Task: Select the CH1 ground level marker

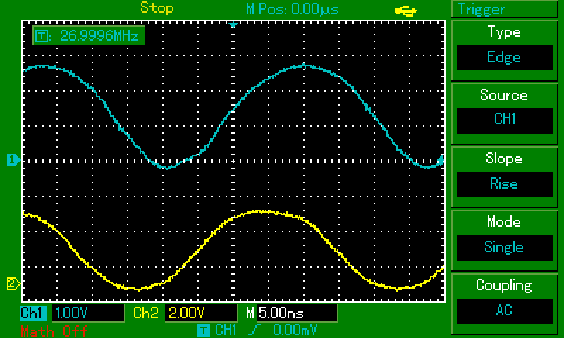Action: click(12, 161)
